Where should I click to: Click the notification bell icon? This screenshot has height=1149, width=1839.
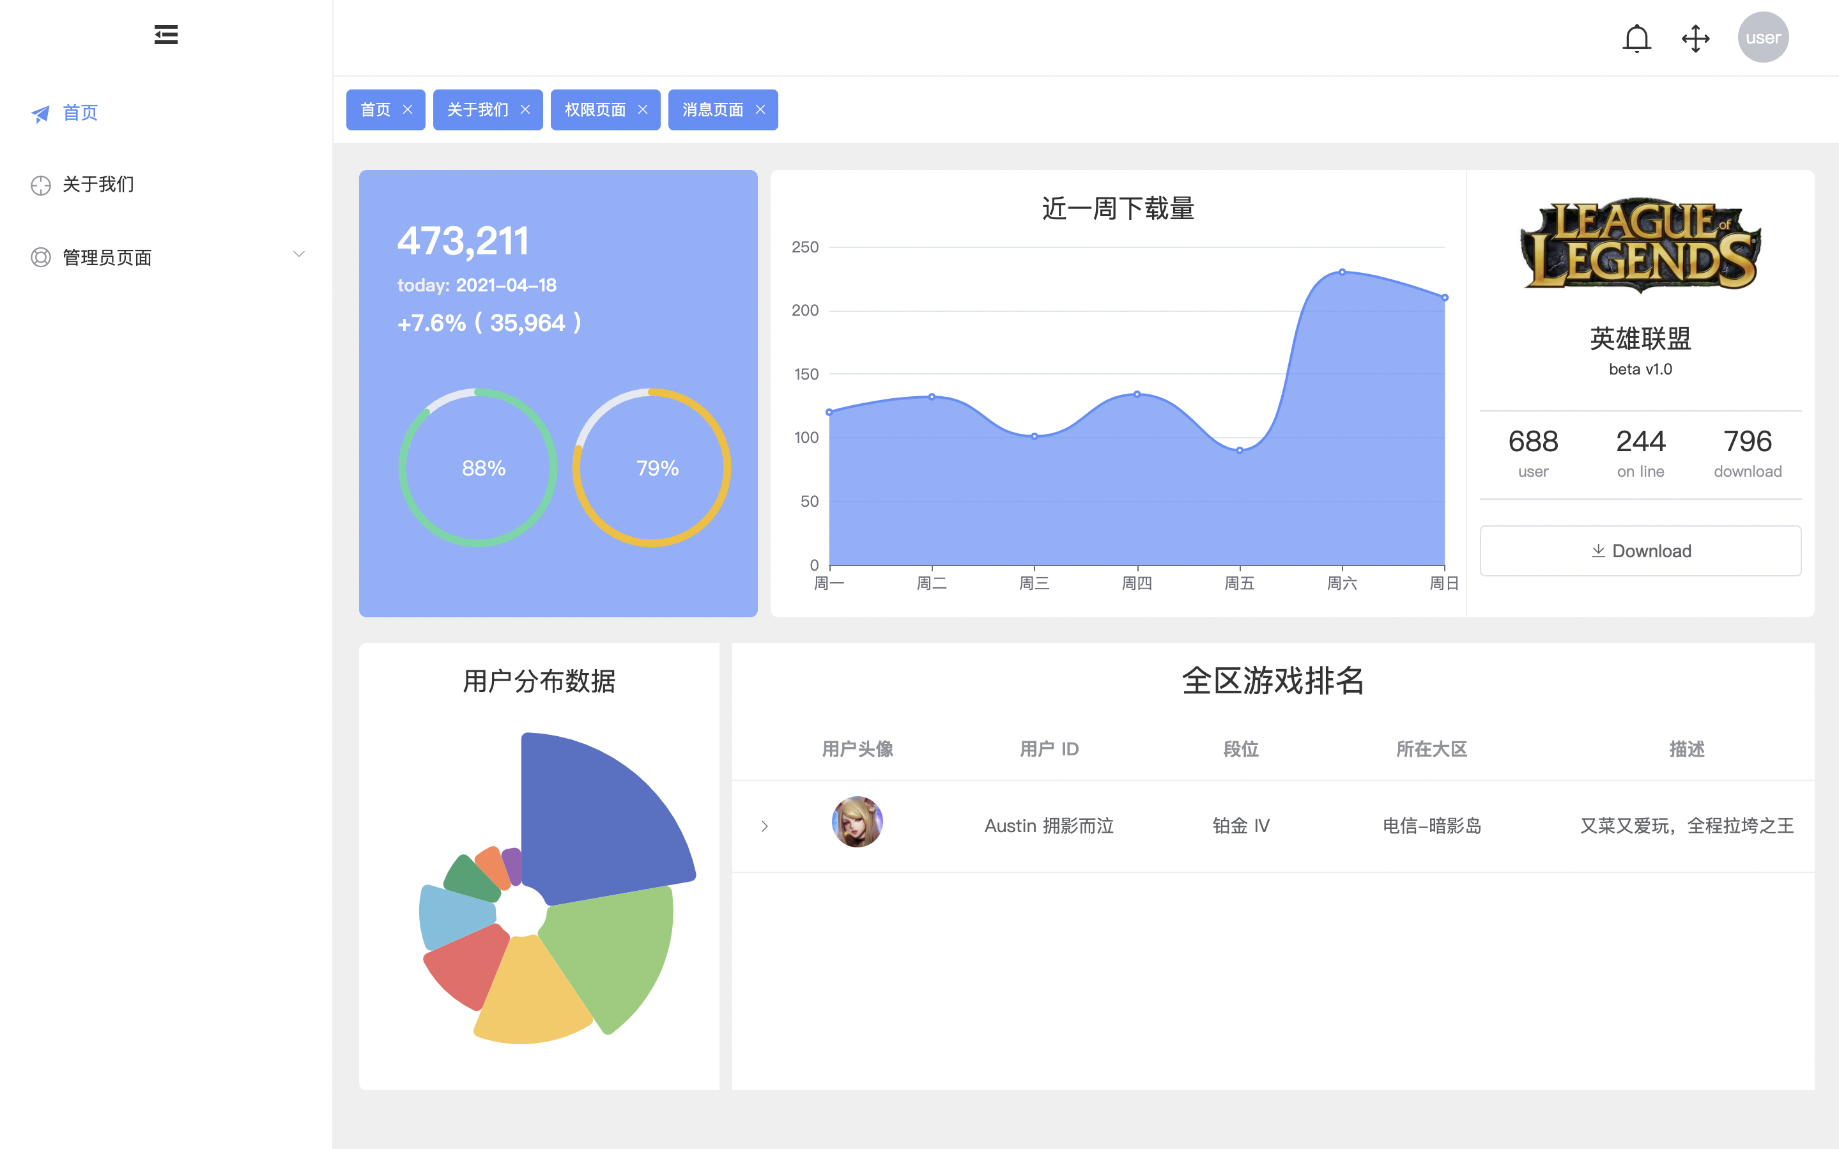coord(1636,37)
